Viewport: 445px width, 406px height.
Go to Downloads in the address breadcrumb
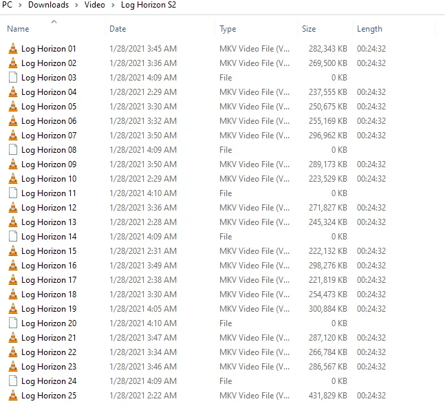point(49,5)
